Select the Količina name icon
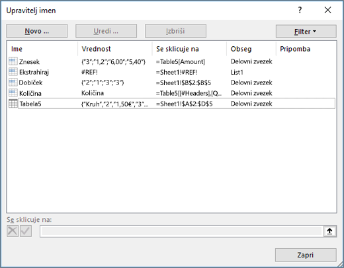The image size is (344, 268). pyautogui.click(x=13, y=93)
